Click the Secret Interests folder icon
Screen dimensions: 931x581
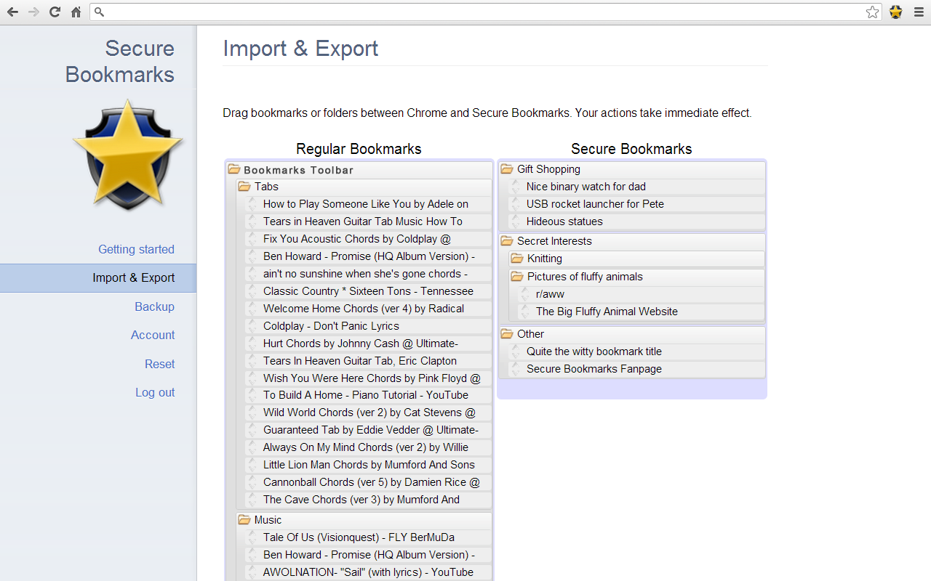pyautogui.click(x=507, y=241)
